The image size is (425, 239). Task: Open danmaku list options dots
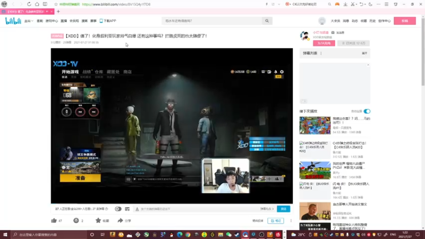[x=321, y=54]
